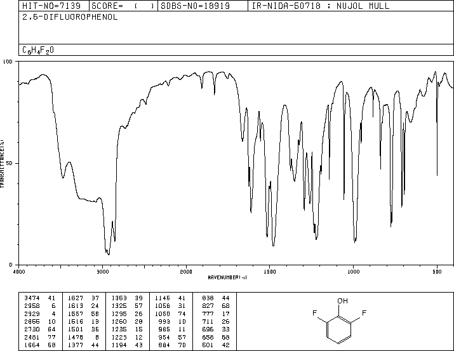Select the WAVENUMBER axis title

click(227, 277)
